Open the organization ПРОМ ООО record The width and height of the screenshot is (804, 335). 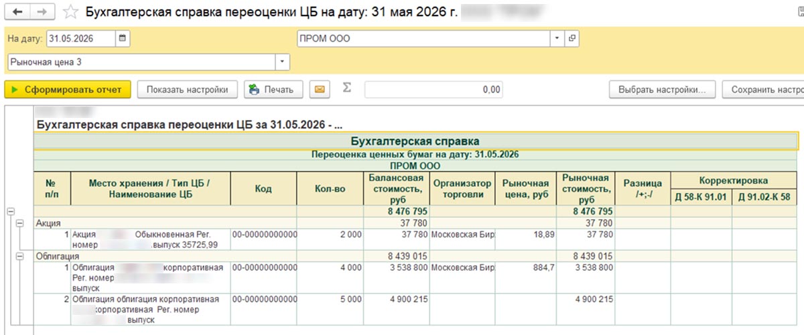[572, 39]
